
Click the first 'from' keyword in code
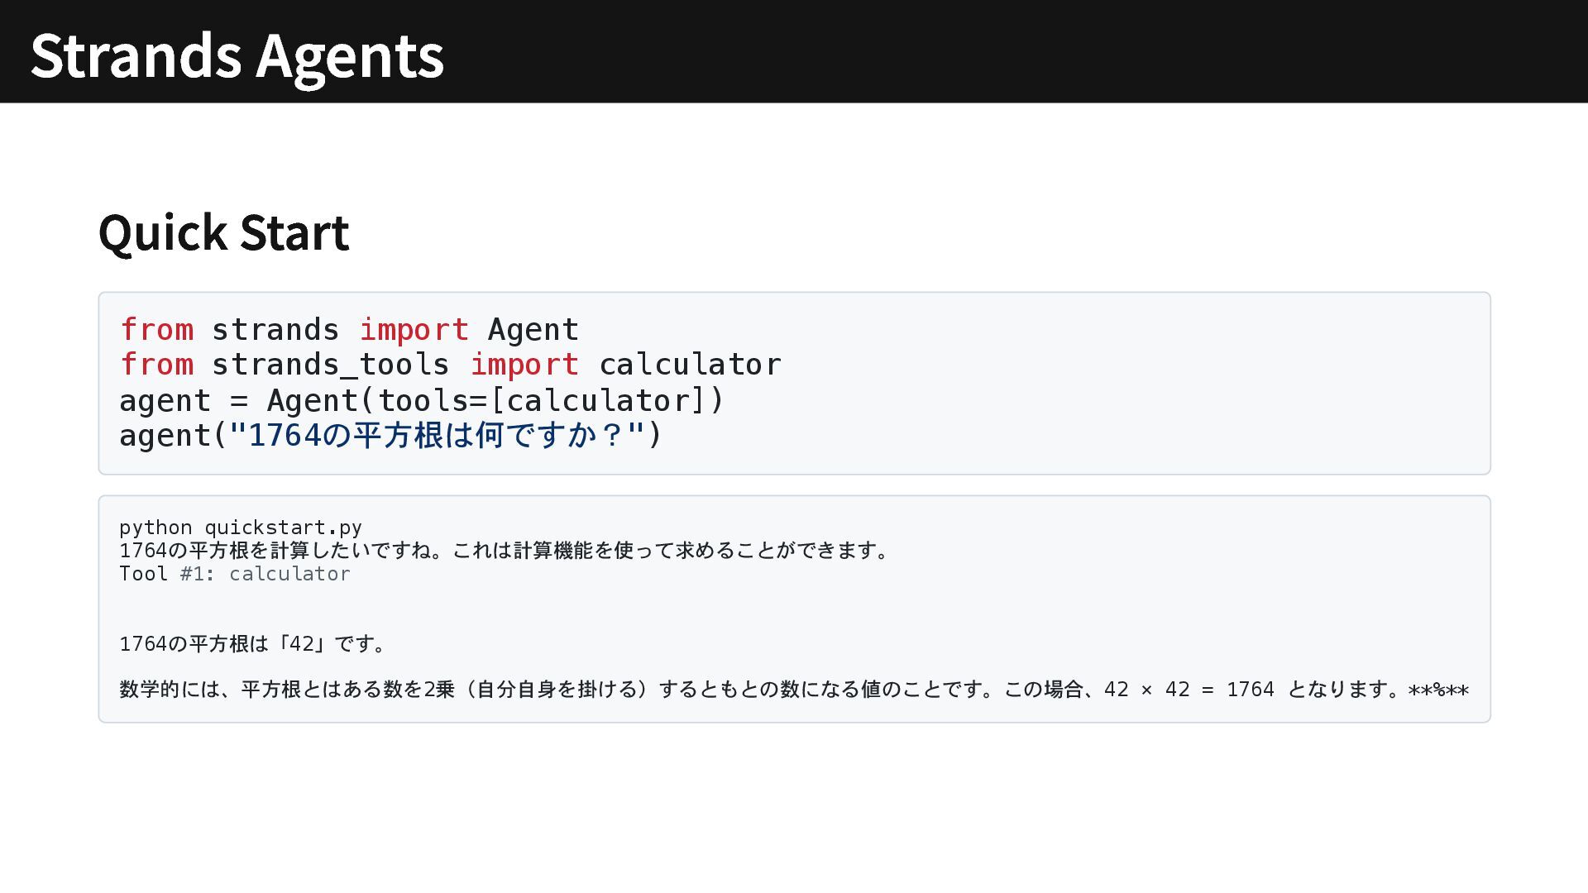157,330
